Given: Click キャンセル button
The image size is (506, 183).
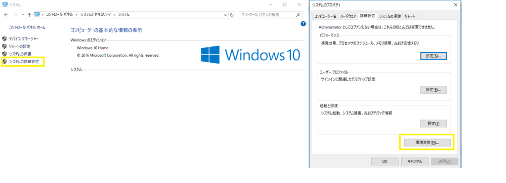Looking at the screenshot, I should click(415, 161).
